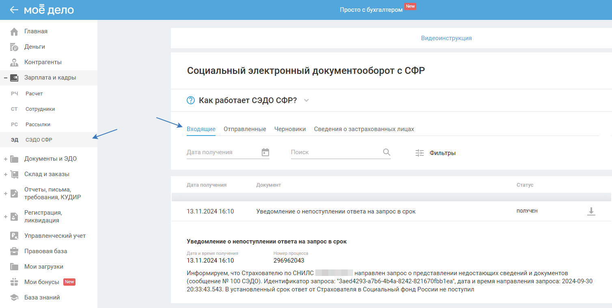
Task: Click the Дата получения column header
Action: (x=207, y=185)
